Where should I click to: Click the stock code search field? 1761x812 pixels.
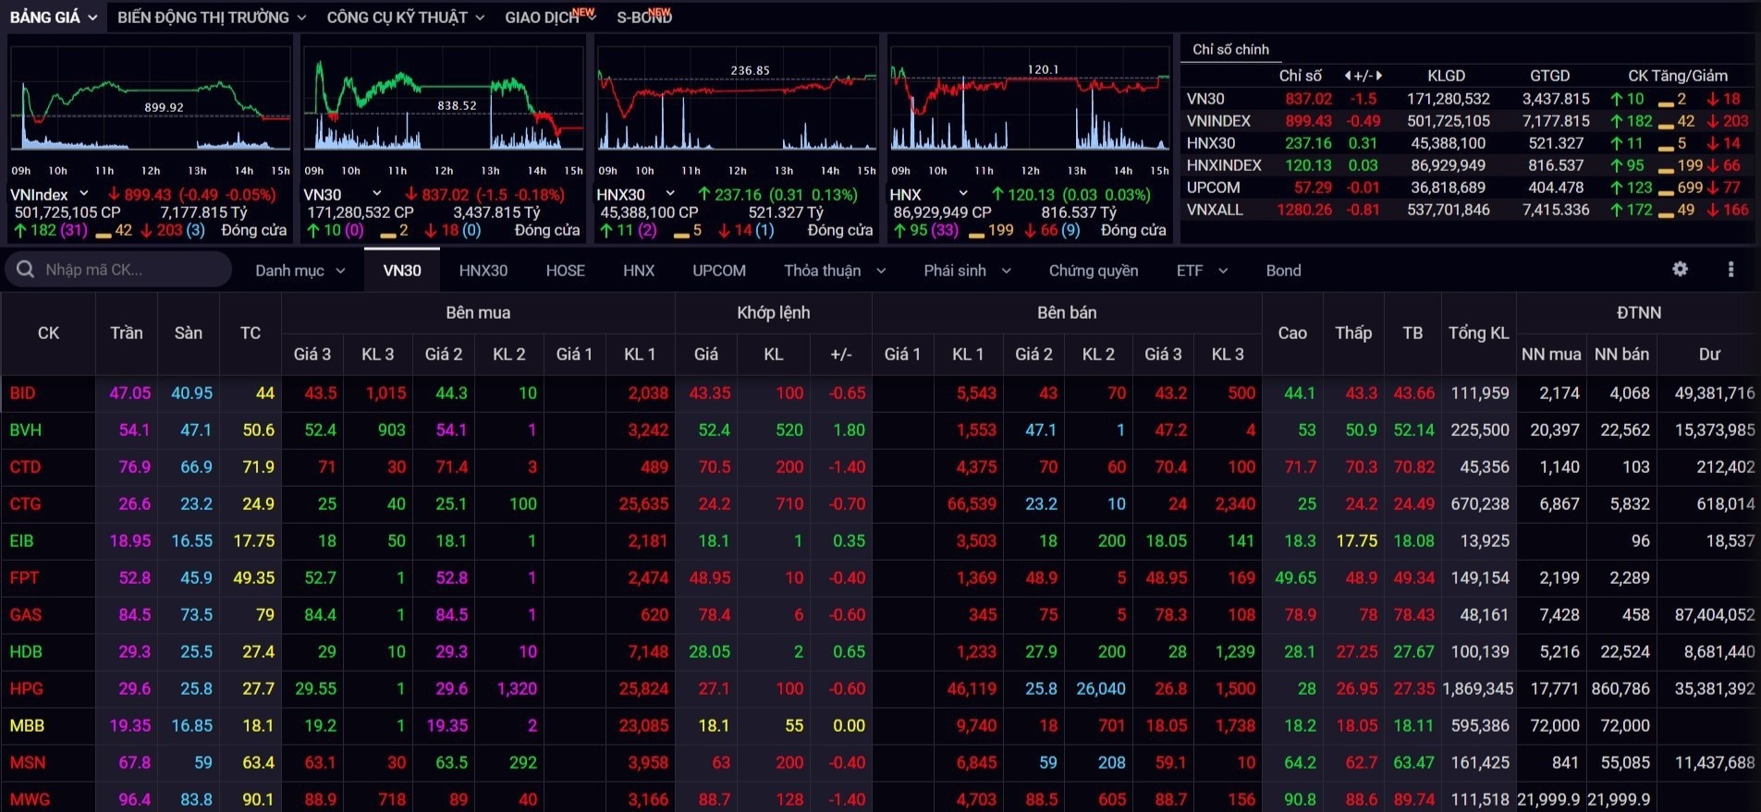coord(129,270)
